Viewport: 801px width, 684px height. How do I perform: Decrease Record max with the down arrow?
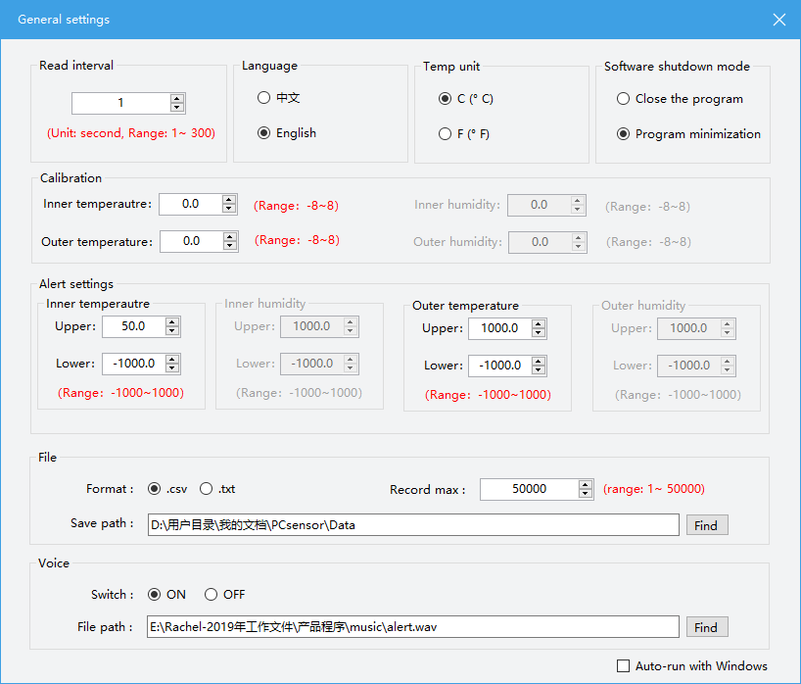(x=586, y=493)
